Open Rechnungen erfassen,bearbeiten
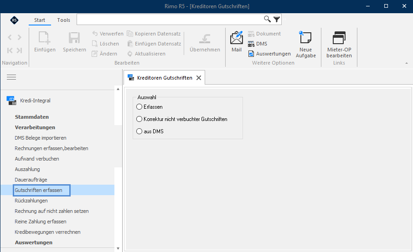Screen dimensions: 413x252 52,148
